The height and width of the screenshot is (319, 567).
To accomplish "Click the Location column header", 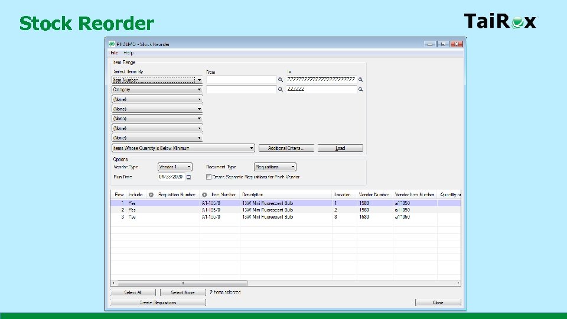I will pos(344,194).
